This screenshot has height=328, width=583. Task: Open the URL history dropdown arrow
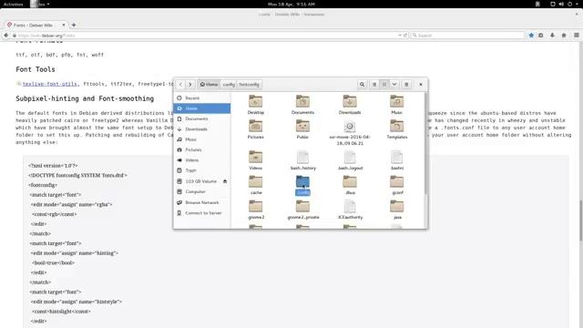click(x=400, y=36)
